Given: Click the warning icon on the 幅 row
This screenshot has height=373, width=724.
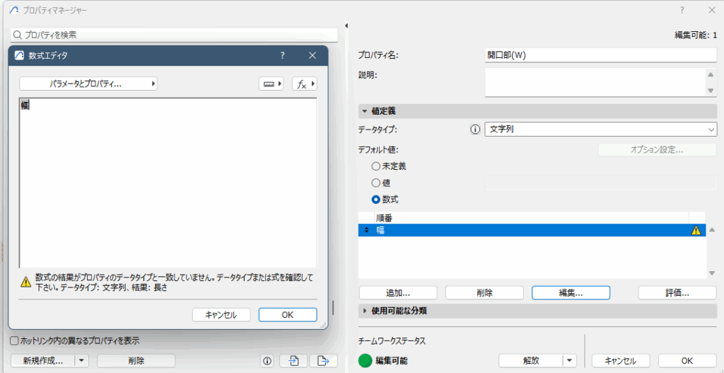Looking at the screenshot, I should click(x=696, y=230).
